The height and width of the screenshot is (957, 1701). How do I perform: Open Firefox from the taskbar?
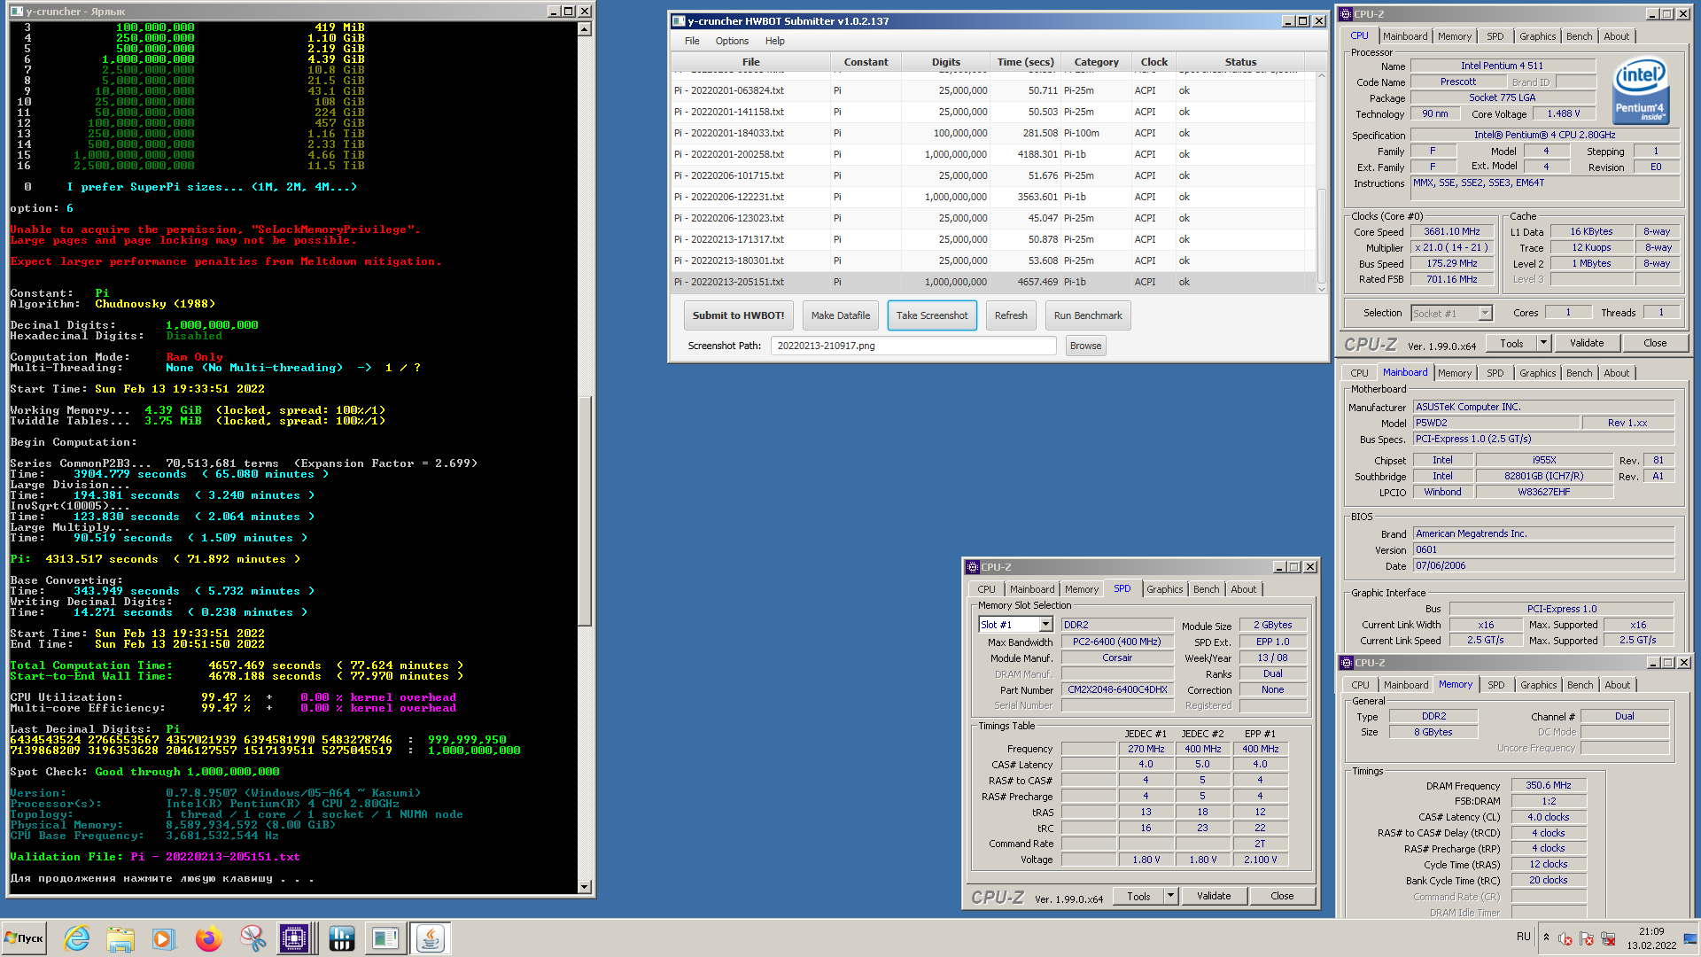tap(208, 938)
